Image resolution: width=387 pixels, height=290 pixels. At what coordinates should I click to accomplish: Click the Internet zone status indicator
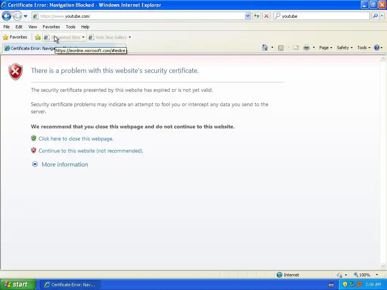pyautogui.click(x=288, y=275)
